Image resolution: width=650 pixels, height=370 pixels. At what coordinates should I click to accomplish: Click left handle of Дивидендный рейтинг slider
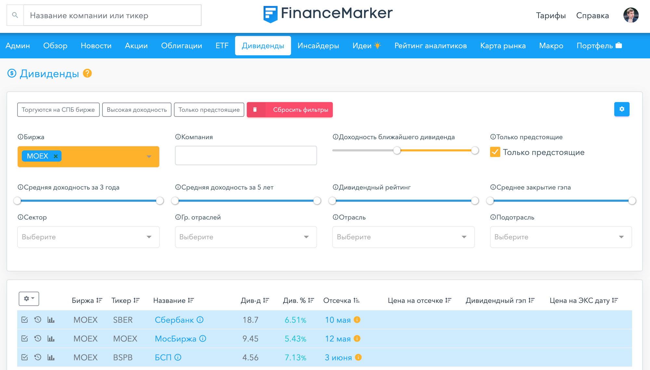332,201
